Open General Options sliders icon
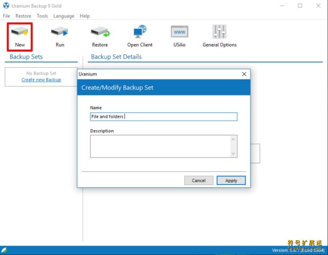The height and width of the screenshot is (255, 328). point(219,31)
